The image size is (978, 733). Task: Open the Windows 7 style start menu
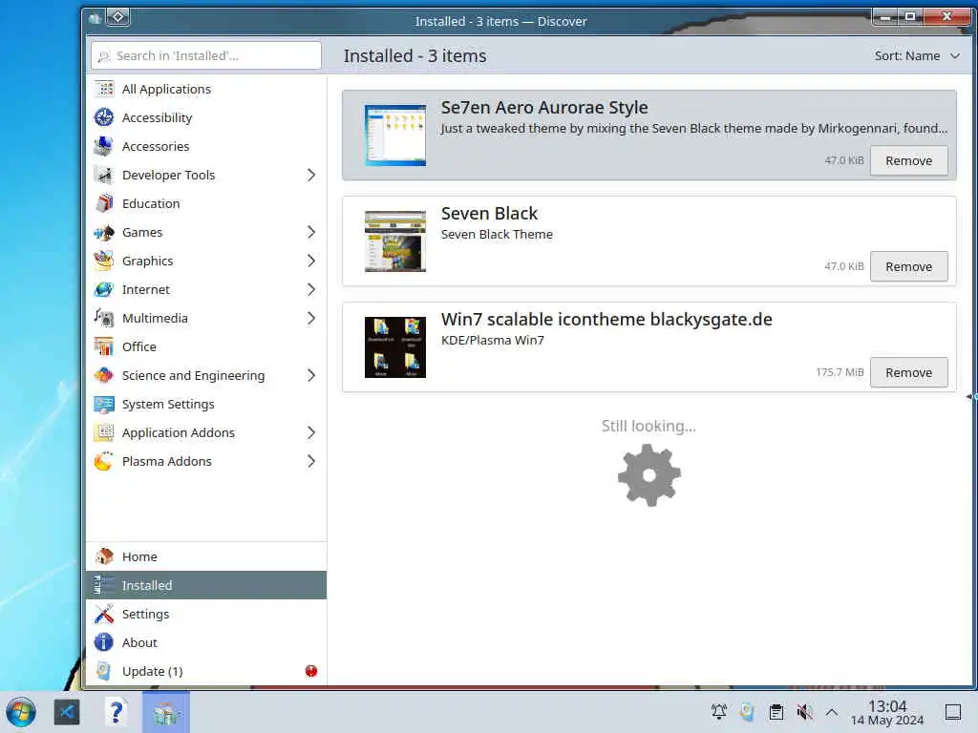[x=21, y=712]
